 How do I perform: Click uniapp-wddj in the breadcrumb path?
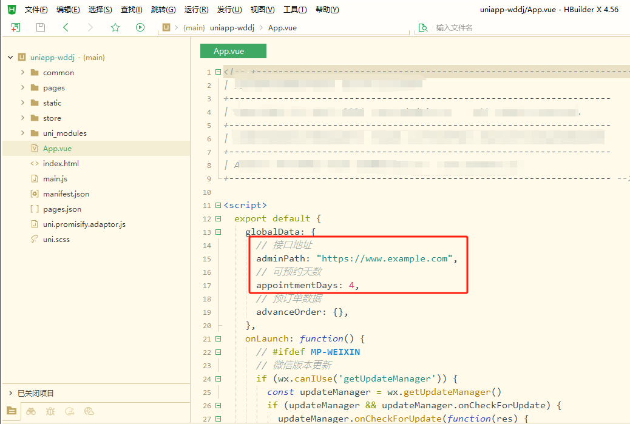[232, 28]
